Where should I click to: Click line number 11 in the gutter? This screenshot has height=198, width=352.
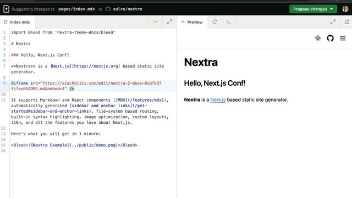pos(3,100)
